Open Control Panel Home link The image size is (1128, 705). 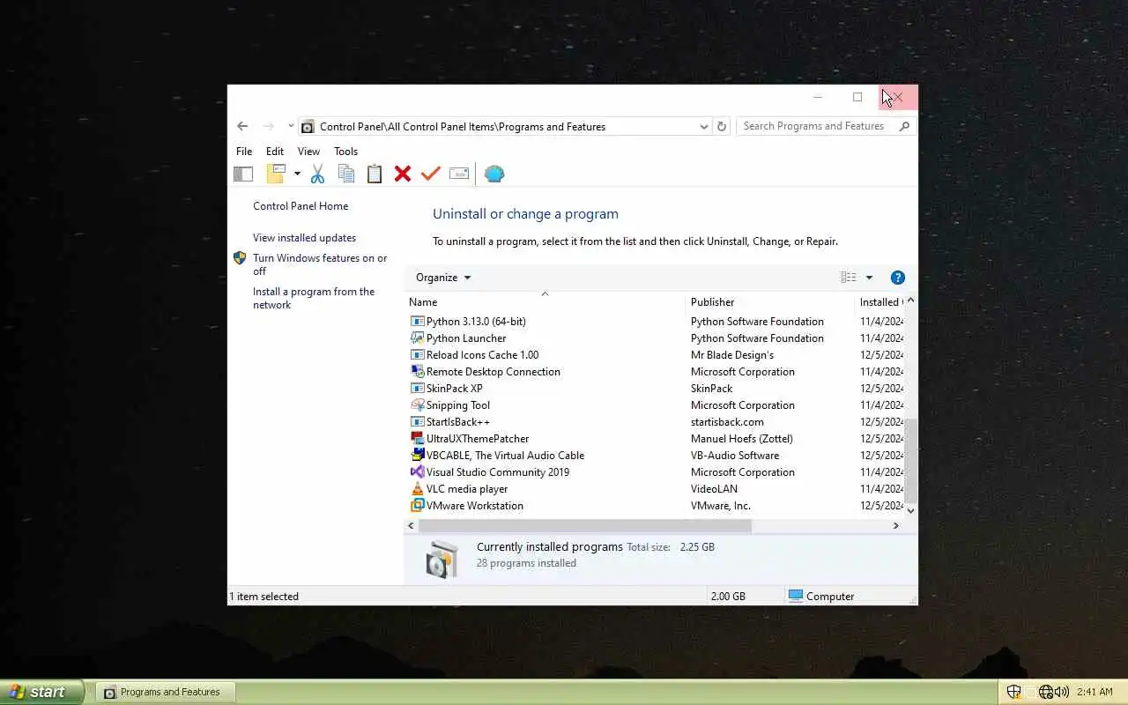[x=301, y=206]
